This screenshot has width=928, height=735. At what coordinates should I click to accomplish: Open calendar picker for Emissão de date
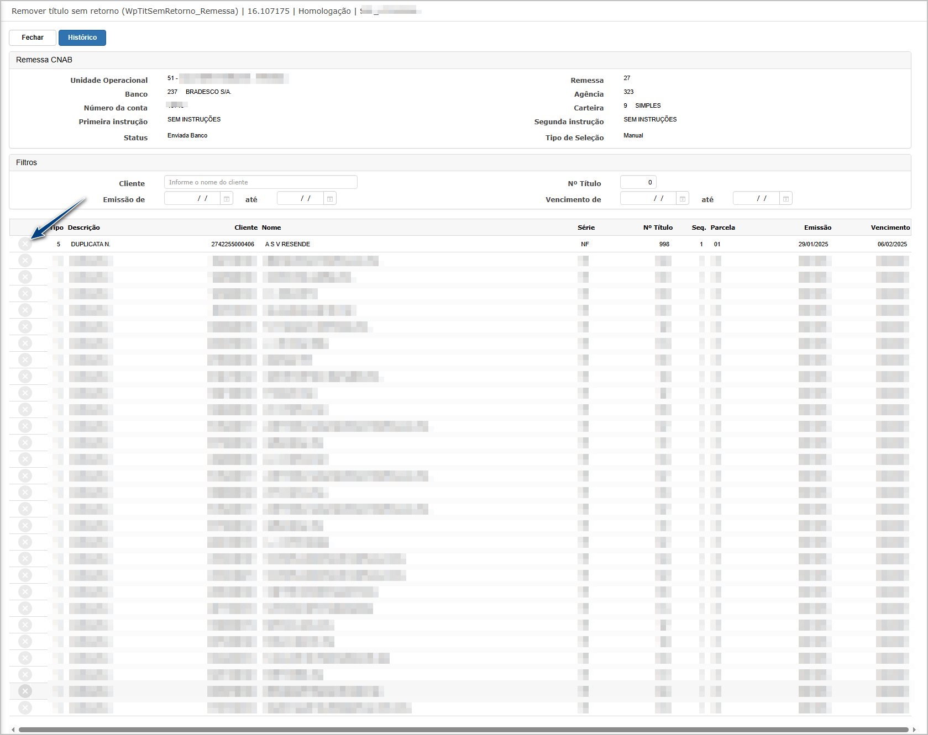tap(227, 199)
